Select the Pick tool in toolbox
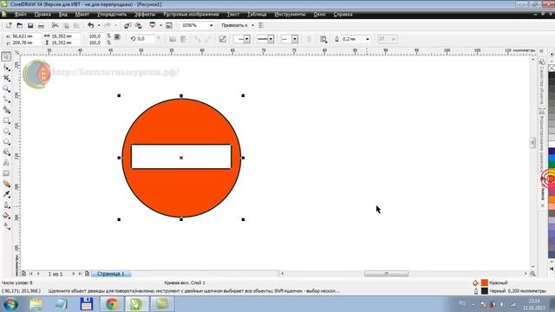 click(6, 56)
